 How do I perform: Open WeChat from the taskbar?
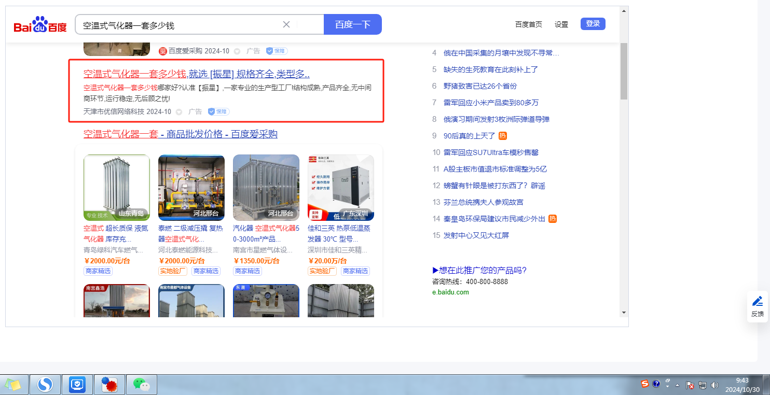(x=141, y=384)
